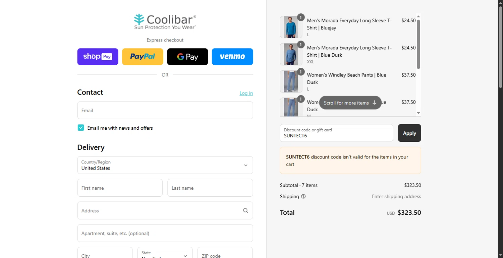Click the SUNTECT6 invalid code message

(x=350, y=160)
